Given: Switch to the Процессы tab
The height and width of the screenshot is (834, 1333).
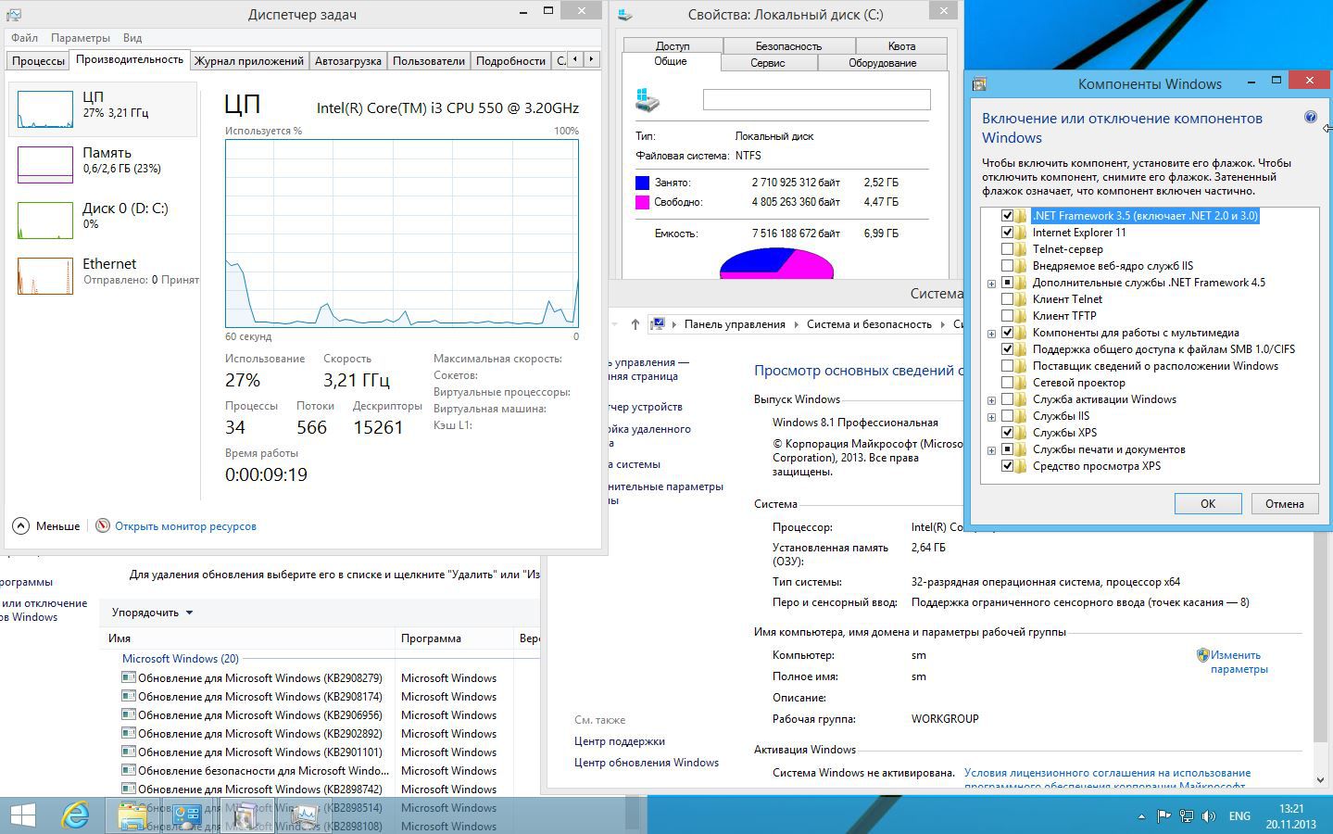Looking at the screenshot, I should point(38,60).
